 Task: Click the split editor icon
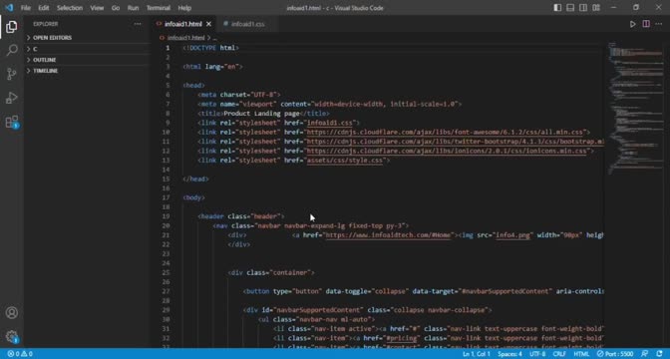(x=646, y=24)
